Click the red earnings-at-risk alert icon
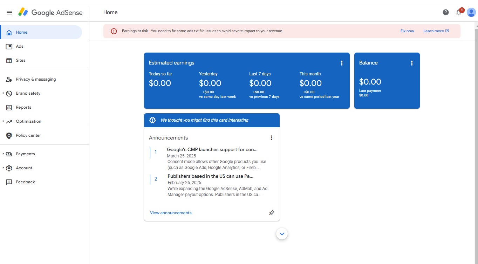This screenshot has width=478, height=264. 114,31
